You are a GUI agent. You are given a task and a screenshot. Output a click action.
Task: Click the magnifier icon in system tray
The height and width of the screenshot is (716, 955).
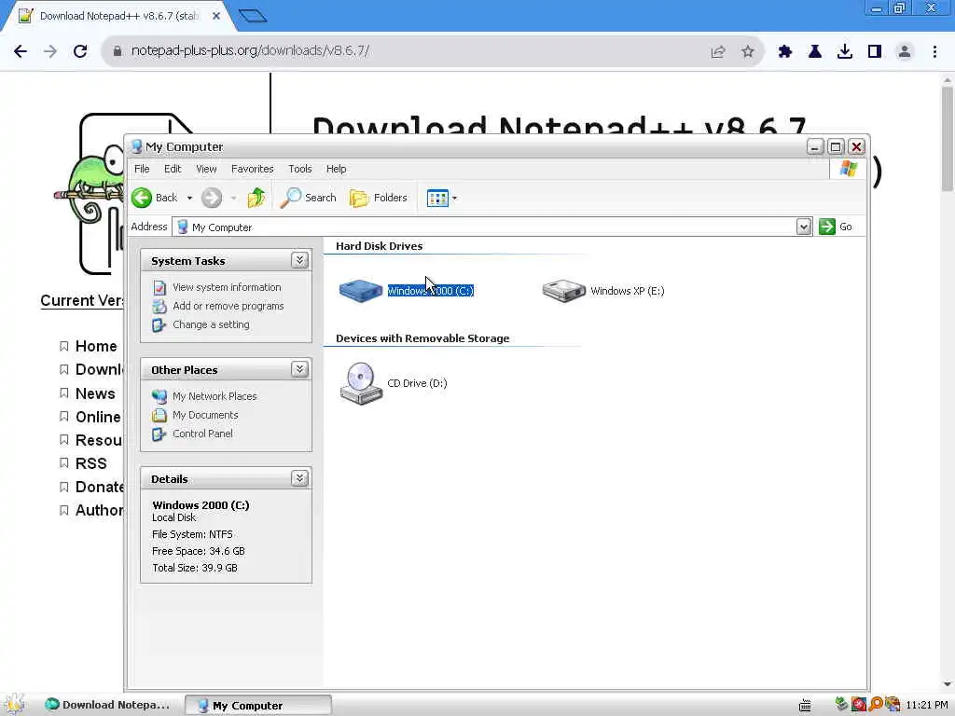875,705
